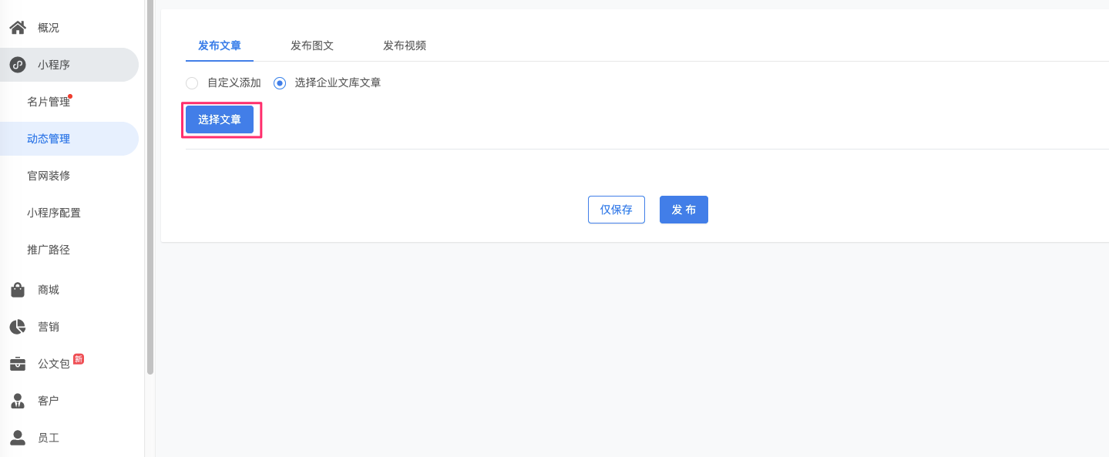Image resolution: width=1109 pixels, height=457 pixels.
Task: Click the briefcase icon for 公文包
Action: point(17,364)
